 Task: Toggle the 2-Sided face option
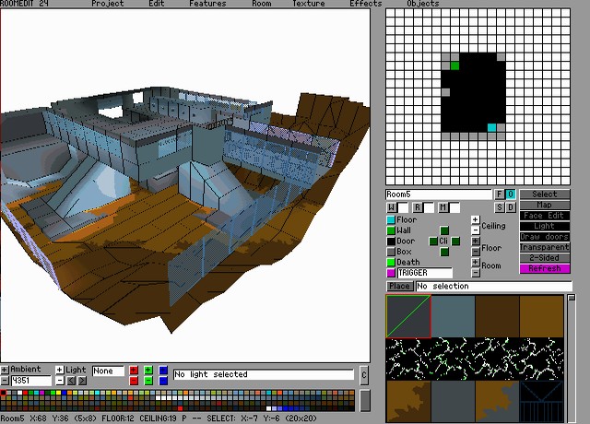545,258
